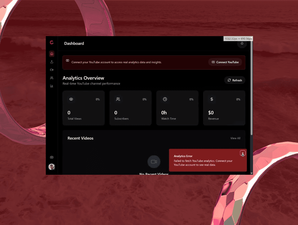Click the scrollbar down arrow
This screenshot has width=298, height=225.
(x=251, y=173)
